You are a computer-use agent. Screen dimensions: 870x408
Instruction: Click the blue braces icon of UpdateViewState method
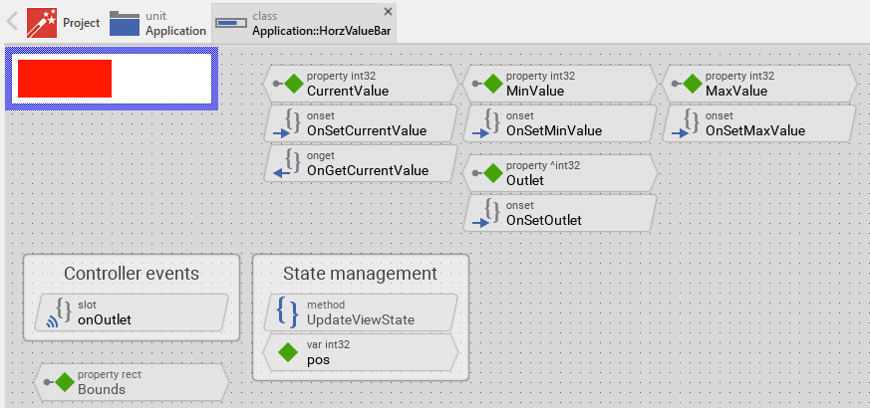[x=287, y=311]
